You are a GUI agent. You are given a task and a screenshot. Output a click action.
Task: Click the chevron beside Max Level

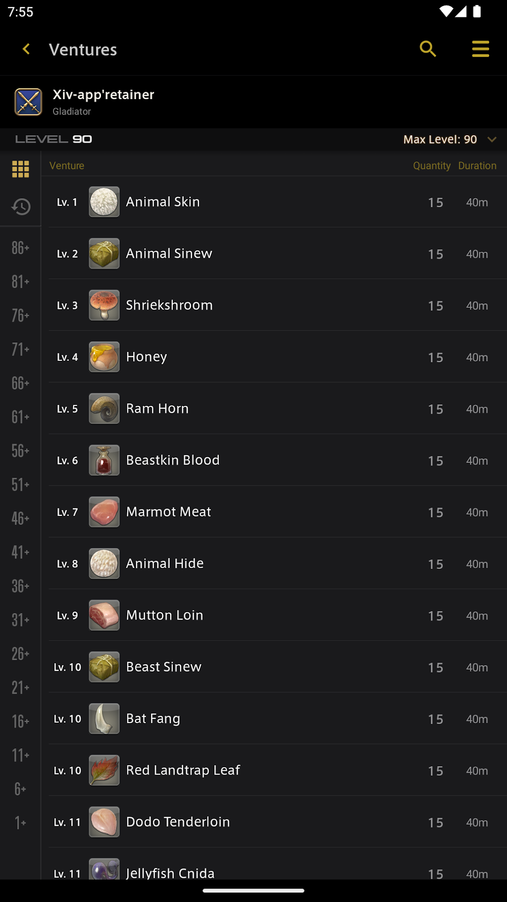[x=492, y=140]
